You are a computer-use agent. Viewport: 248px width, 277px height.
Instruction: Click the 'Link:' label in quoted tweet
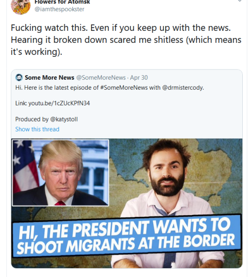point(21,103)
